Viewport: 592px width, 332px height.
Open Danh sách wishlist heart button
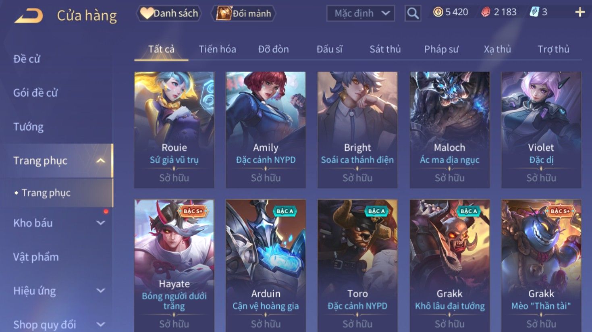click(x=169, y=13)
